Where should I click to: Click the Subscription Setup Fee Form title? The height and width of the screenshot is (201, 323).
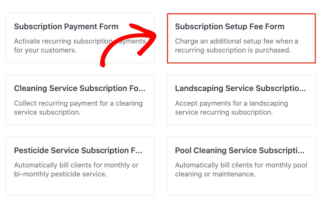[230, 27]
